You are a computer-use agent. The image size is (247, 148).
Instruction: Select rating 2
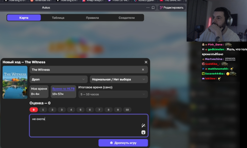[x=52, y=110]
